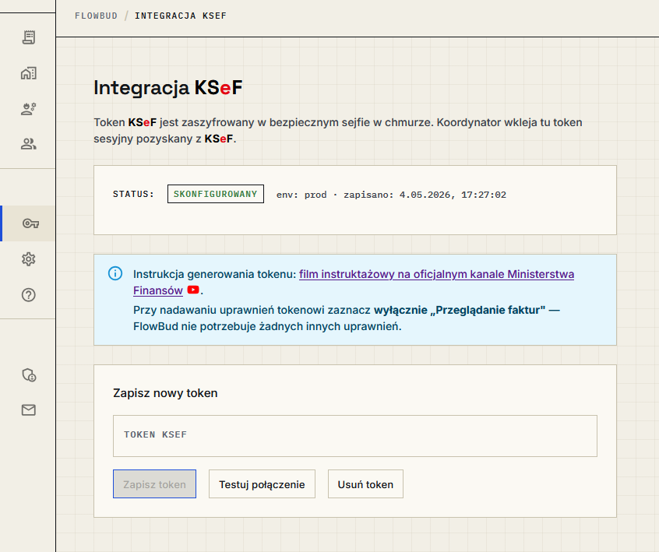The image size is (659, 552).
Task: Open help via the question mark icon
Action: click(29, 295)
